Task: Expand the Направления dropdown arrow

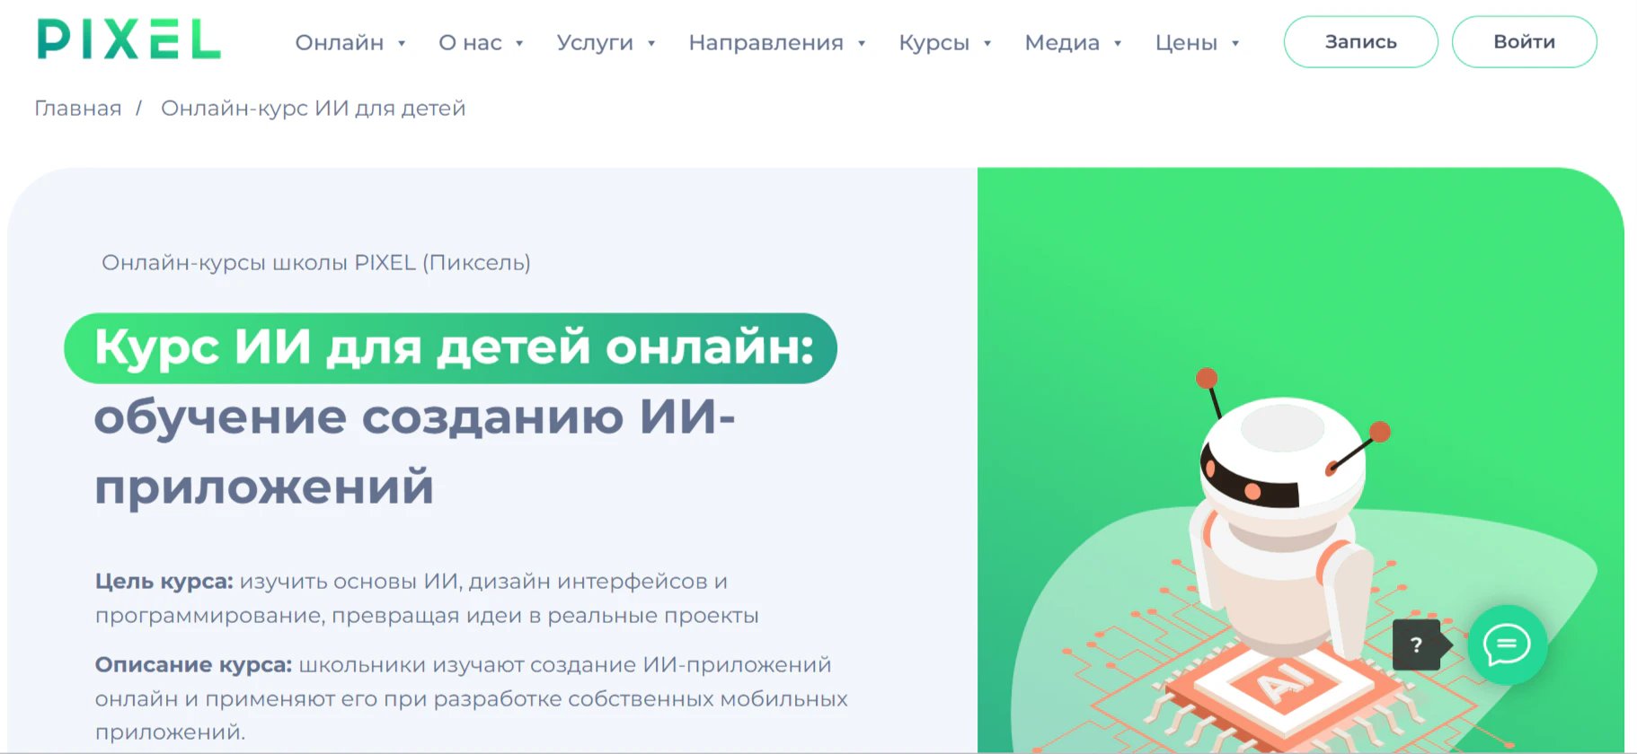Action: 862,43
